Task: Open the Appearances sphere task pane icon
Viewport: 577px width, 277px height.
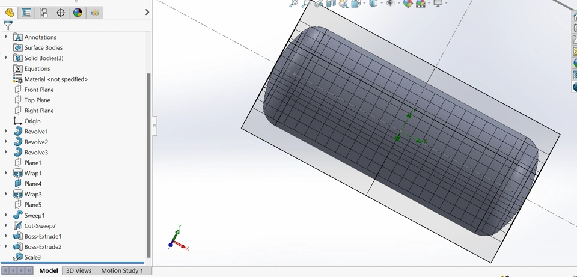Action: (574, 63)
